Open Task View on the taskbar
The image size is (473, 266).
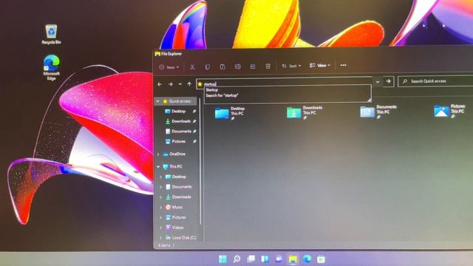[x=251, y=259]
